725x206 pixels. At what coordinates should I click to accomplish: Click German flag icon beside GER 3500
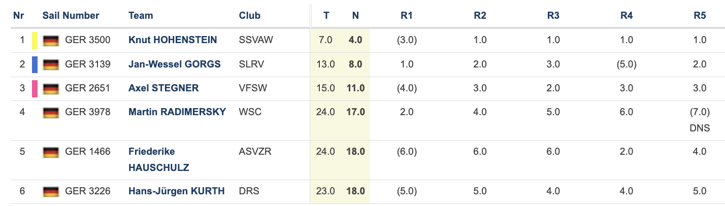pos(50,40)
